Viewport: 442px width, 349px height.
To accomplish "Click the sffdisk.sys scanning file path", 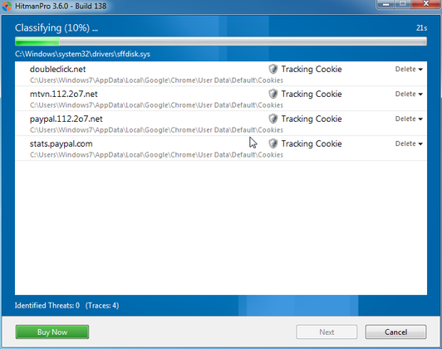I will click(x=82, y=54).
